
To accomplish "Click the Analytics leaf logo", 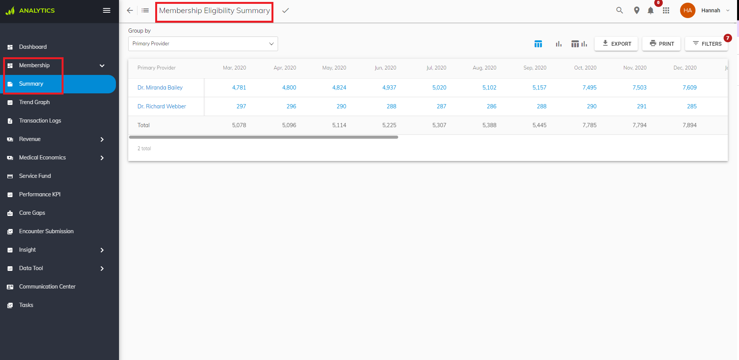I will (x=10, y=10).
